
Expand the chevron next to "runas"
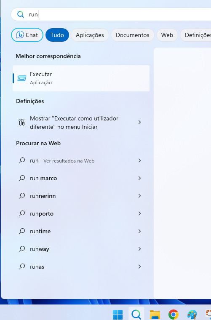(x=139, y=267)
